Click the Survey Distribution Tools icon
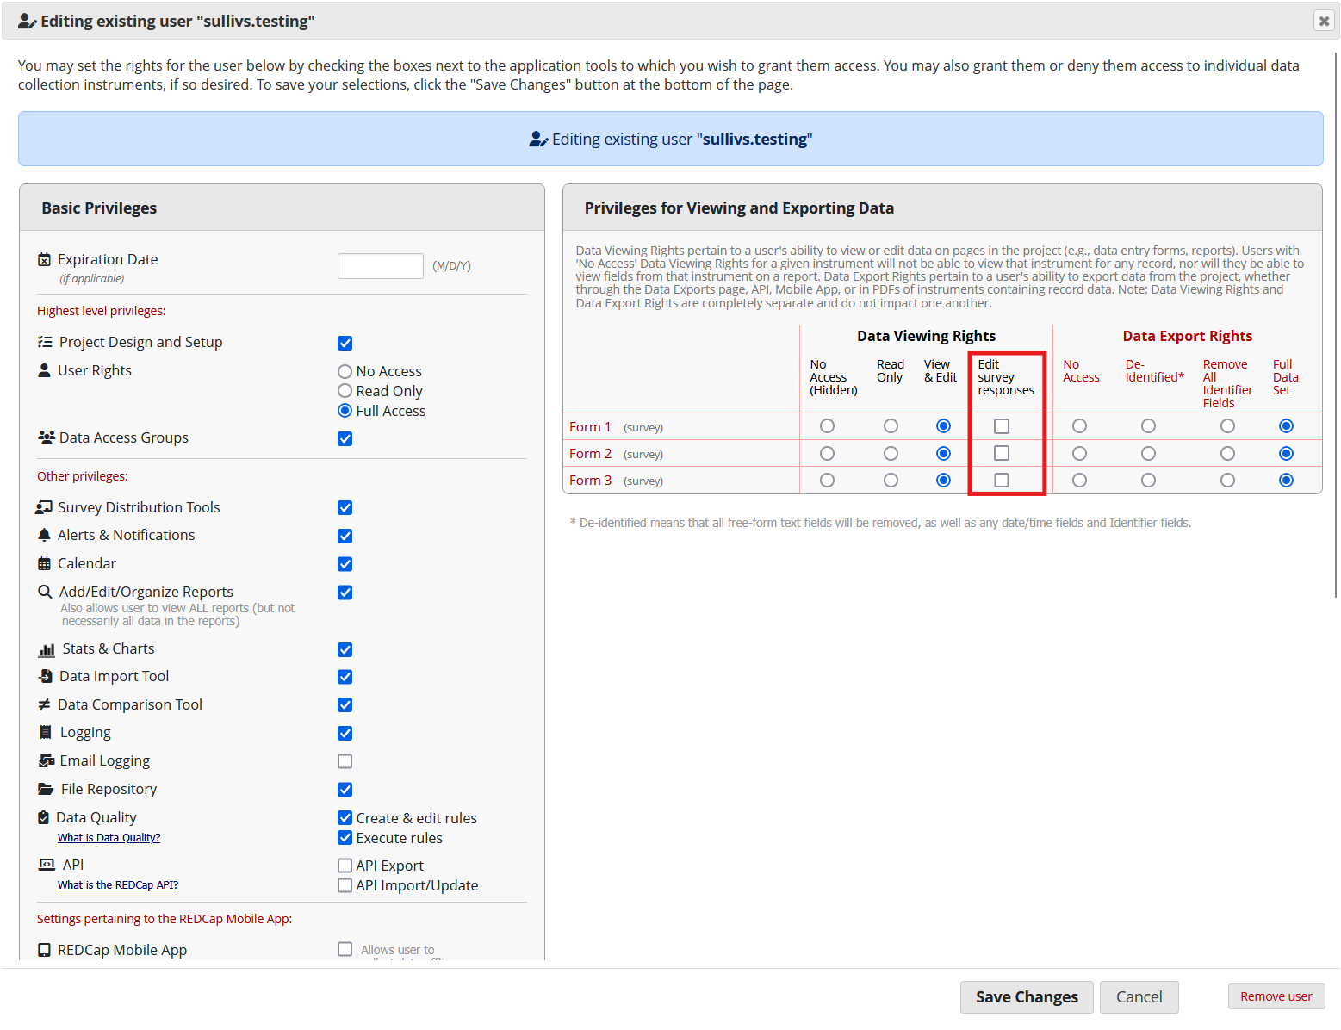The image size is (1341, 1030). tap(44, 506)
